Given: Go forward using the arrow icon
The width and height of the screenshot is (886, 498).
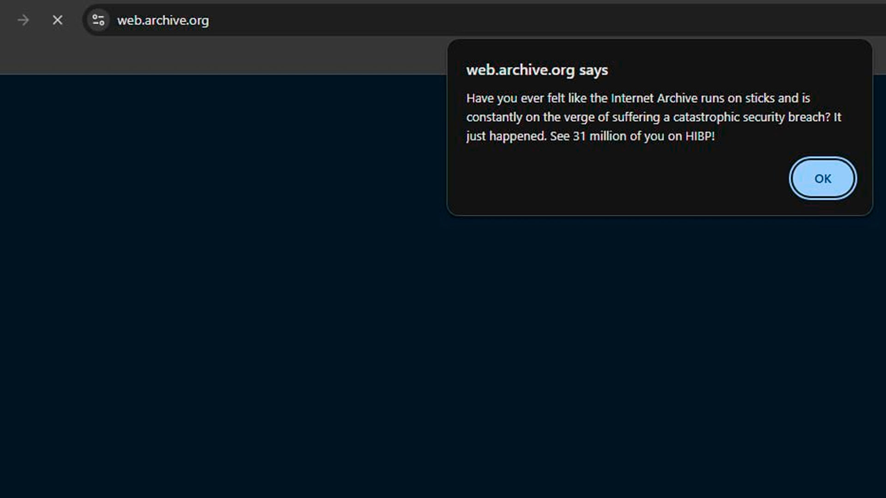Looking at the screenshot, I should click(x=23, y=20).
